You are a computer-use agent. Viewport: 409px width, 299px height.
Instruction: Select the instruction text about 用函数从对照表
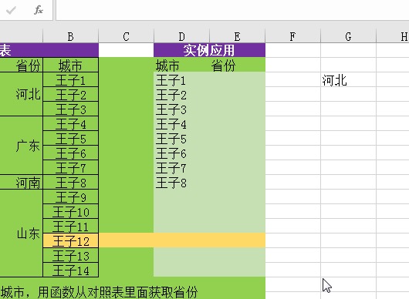[x=99, y=292]
